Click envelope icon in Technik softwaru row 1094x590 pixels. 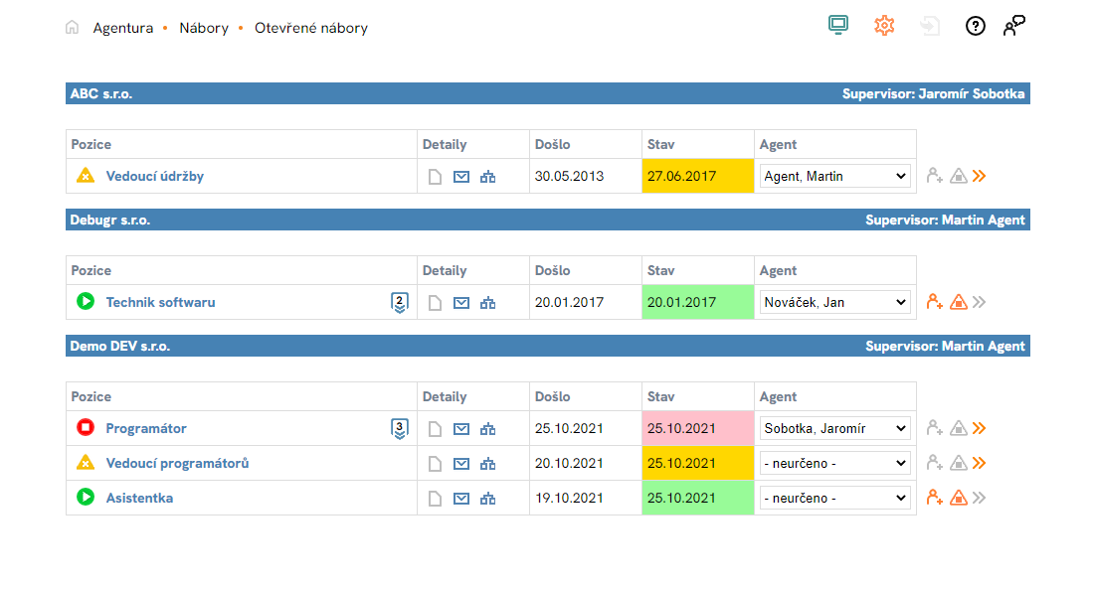pos(461,303)
